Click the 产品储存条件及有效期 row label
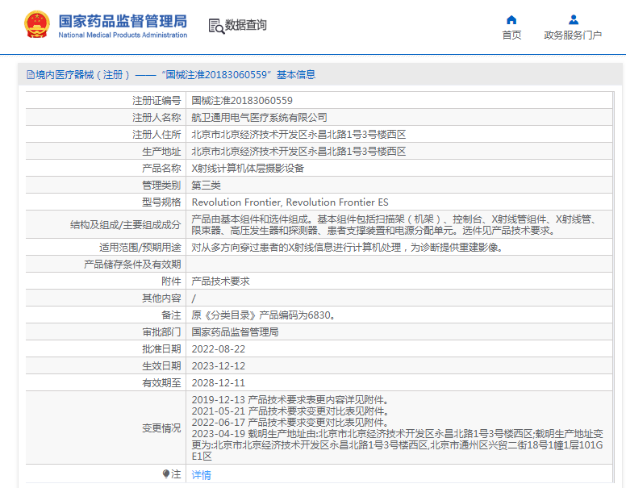This screenshot has height=488, width=626. point(132,265)
